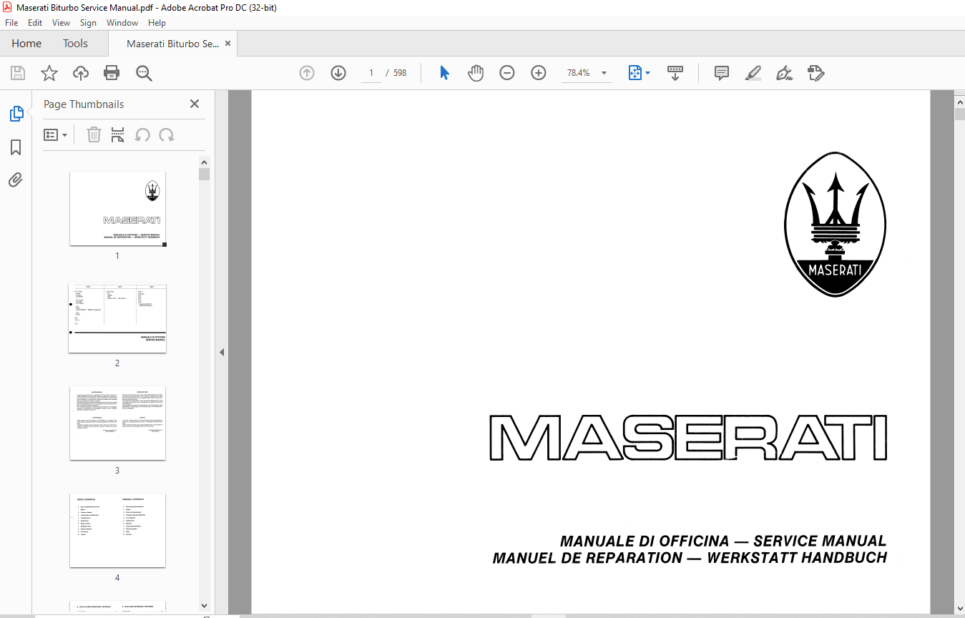Select page 3 thumbnail
Image resolution: width=965 pixels, height=618 pixels.
coord(117,423)
